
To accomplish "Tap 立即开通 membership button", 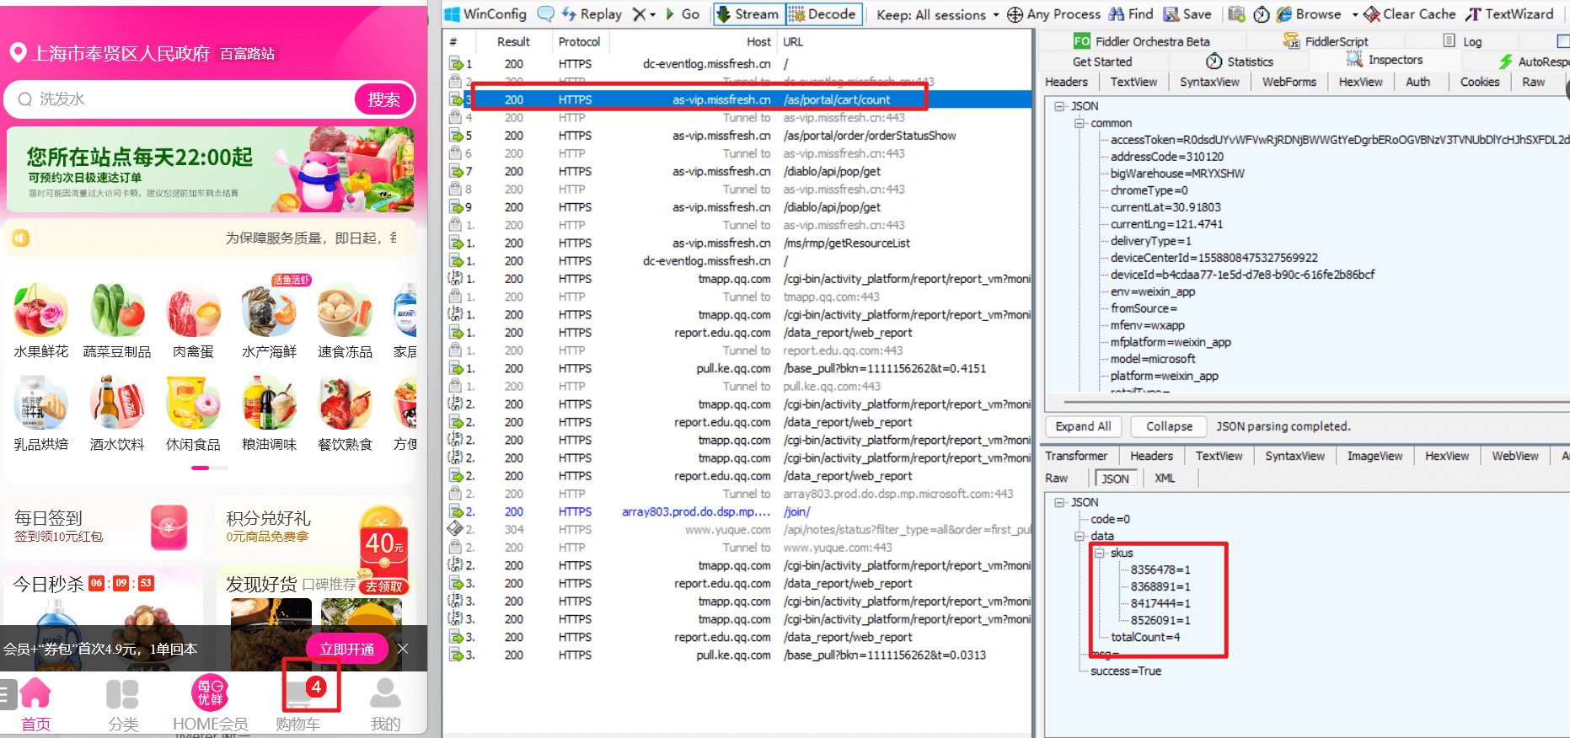I will (346, 649).
